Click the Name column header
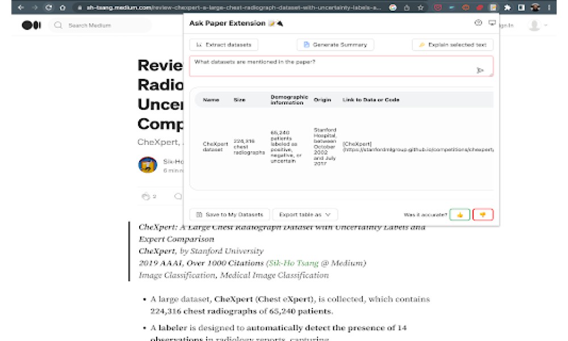The image size is (568, 341). (211, 99)
